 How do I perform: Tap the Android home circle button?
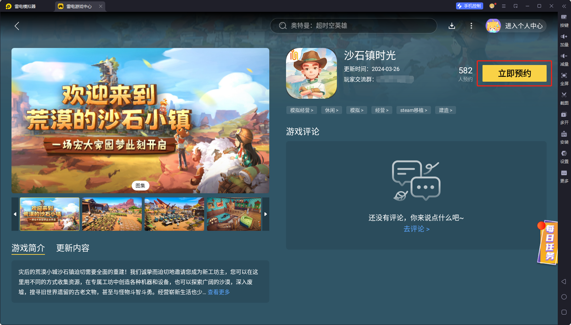564,297
